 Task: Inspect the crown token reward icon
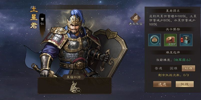155,40
